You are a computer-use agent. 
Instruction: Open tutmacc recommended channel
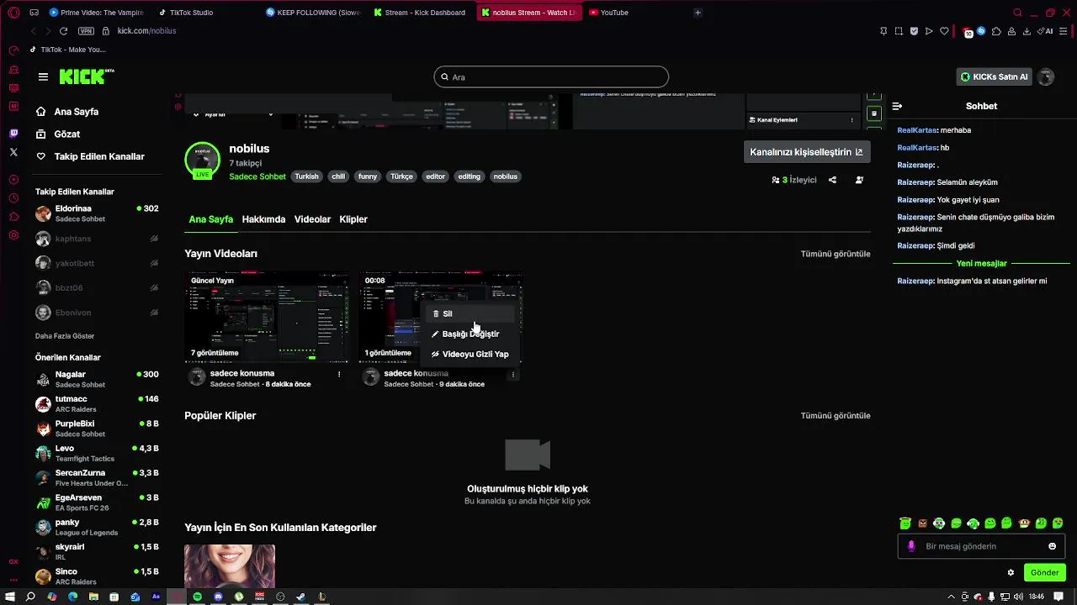click(97, 404)
